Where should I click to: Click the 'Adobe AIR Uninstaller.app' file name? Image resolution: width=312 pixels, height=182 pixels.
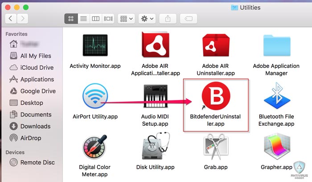click(x=216, y=70)
